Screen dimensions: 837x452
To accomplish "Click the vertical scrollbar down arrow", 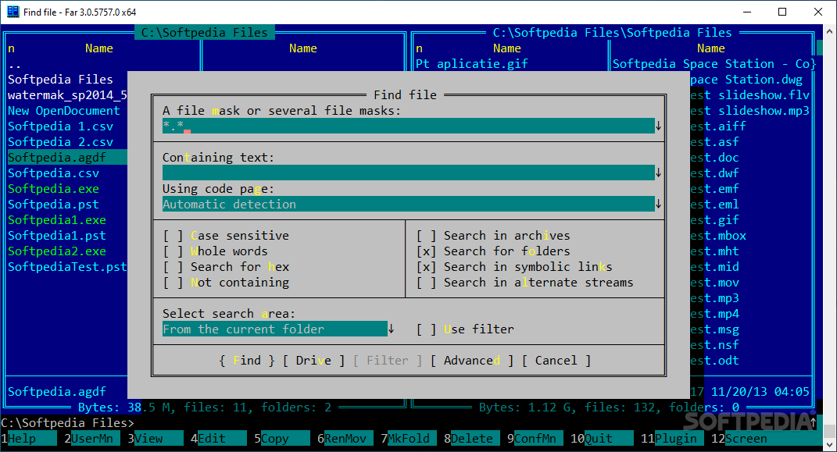I will coord(829,444).
